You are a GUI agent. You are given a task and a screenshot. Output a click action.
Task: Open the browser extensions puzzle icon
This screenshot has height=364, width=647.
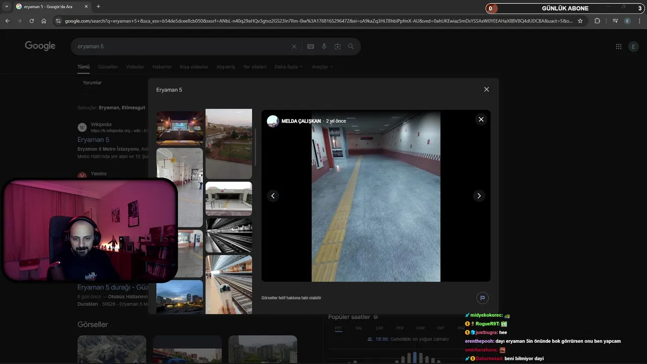click(597, 21)
